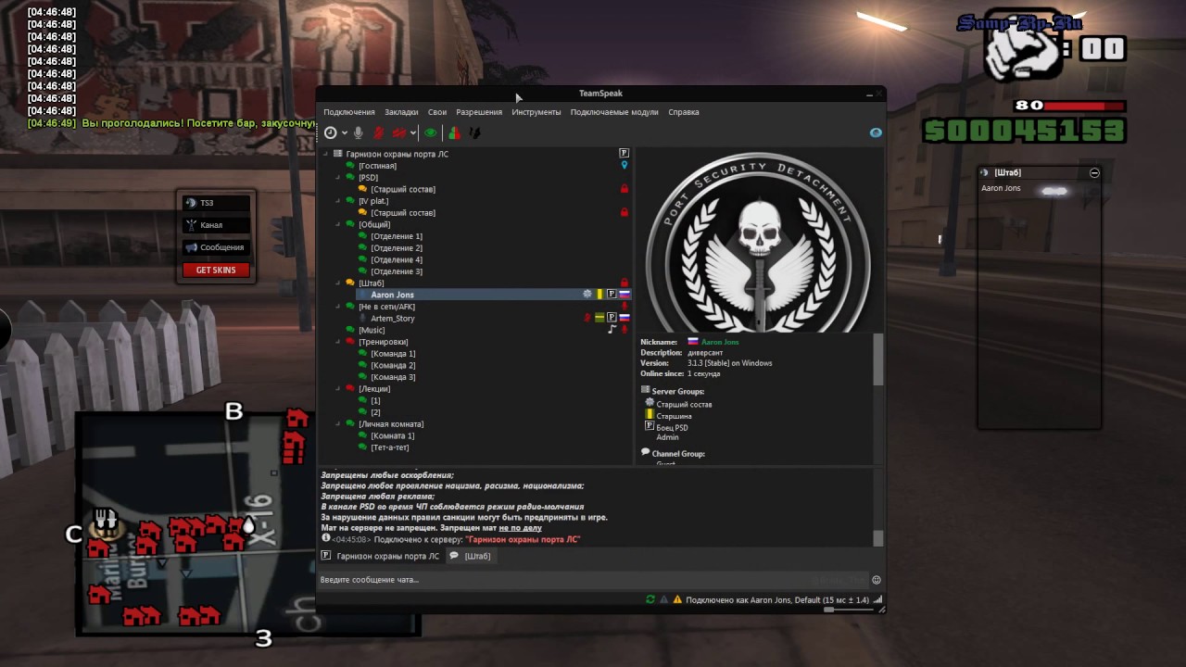Collapse the Гарнизон охраны порта ЛС server tree
The image size is (1186, 667).
click(x=325, y=154)
